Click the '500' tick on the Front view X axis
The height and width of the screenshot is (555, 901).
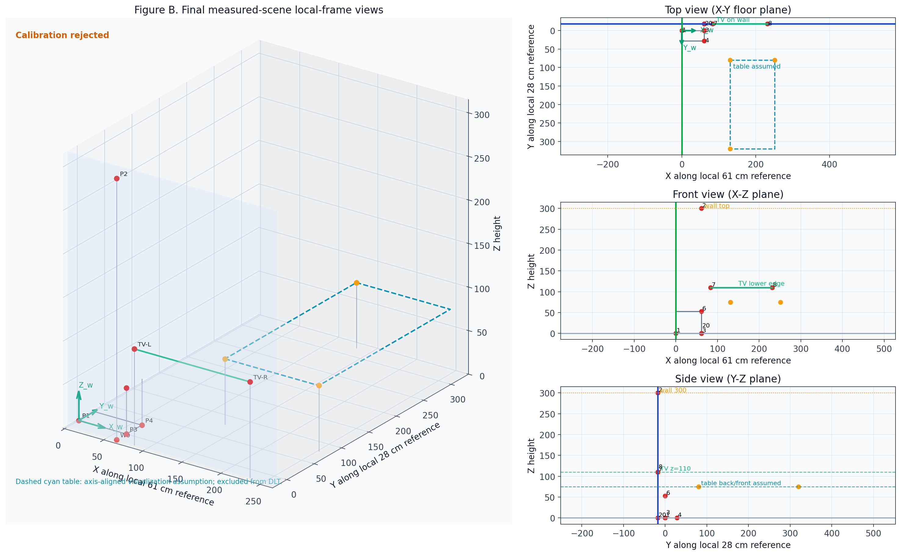click(884, 349)
